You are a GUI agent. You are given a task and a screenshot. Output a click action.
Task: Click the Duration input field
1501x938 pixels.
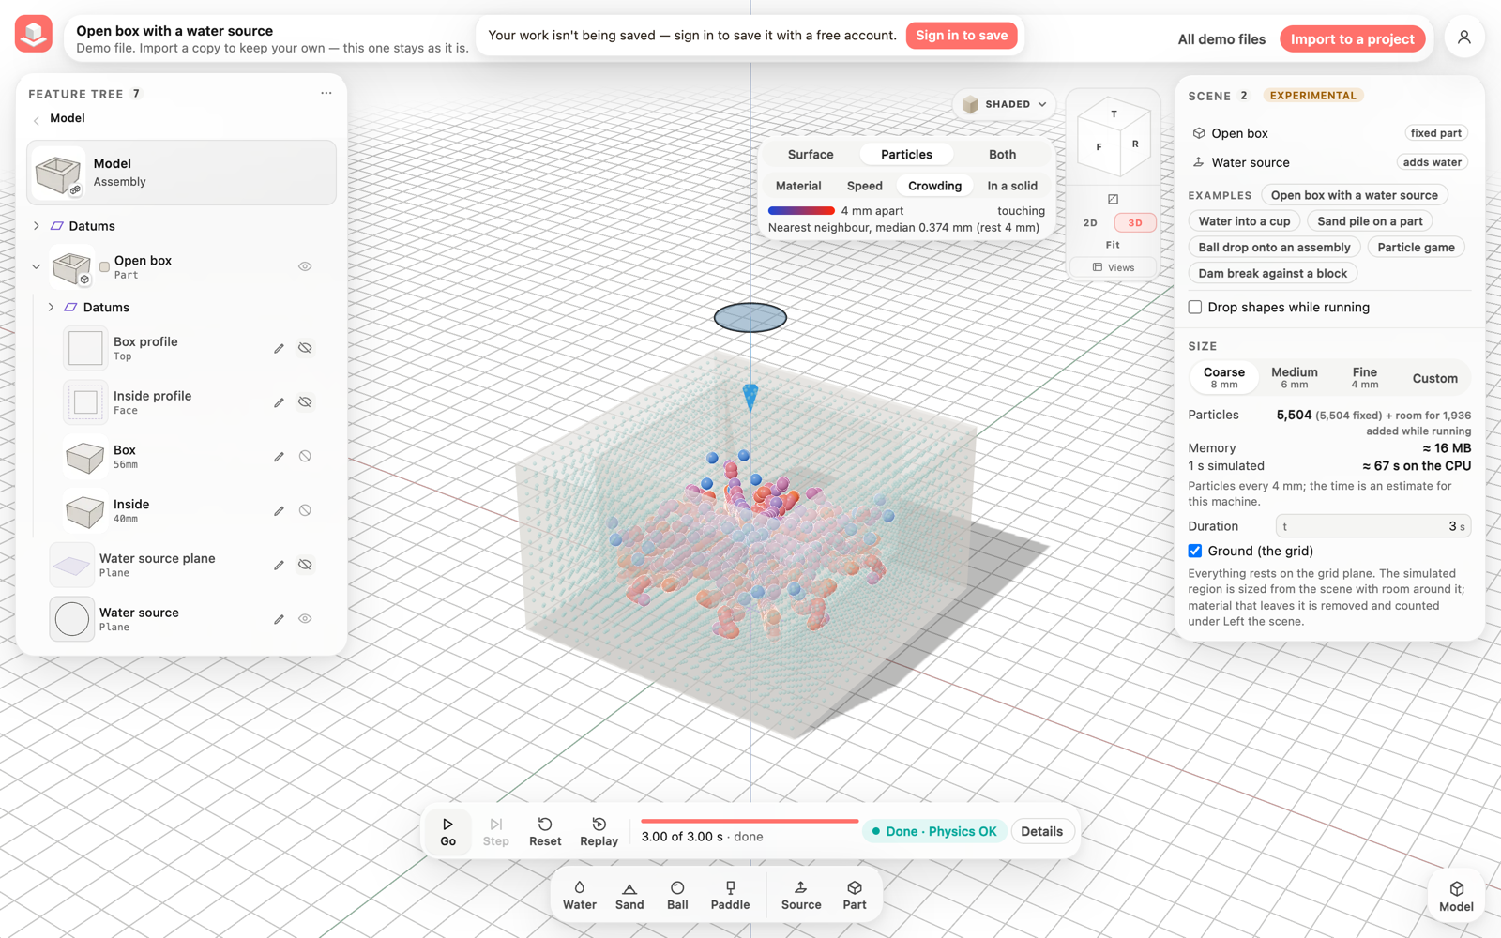[x=1372, y=526]
